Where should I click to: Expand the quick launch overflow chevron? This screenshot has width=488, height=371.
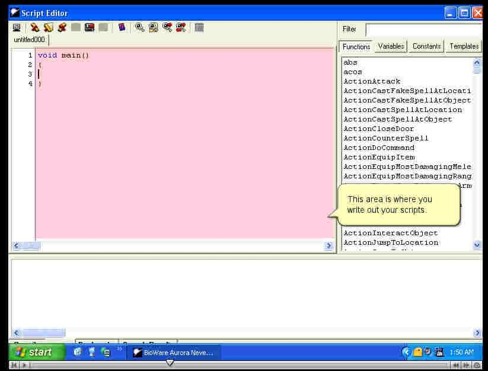[x=120, y=349]
